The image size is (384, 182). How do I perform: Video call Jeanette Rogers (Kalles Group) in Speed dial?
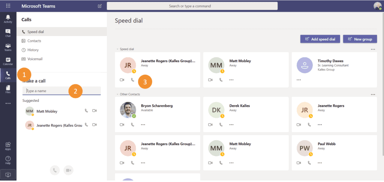122,80
